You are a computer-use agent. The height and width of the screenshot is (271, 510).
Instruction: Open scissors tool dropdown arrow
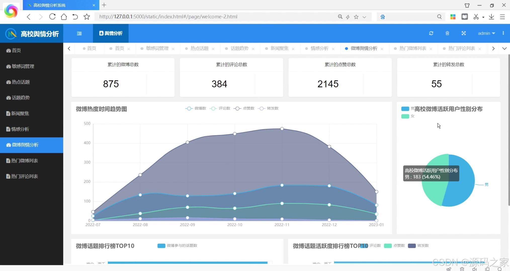(483, 17)
